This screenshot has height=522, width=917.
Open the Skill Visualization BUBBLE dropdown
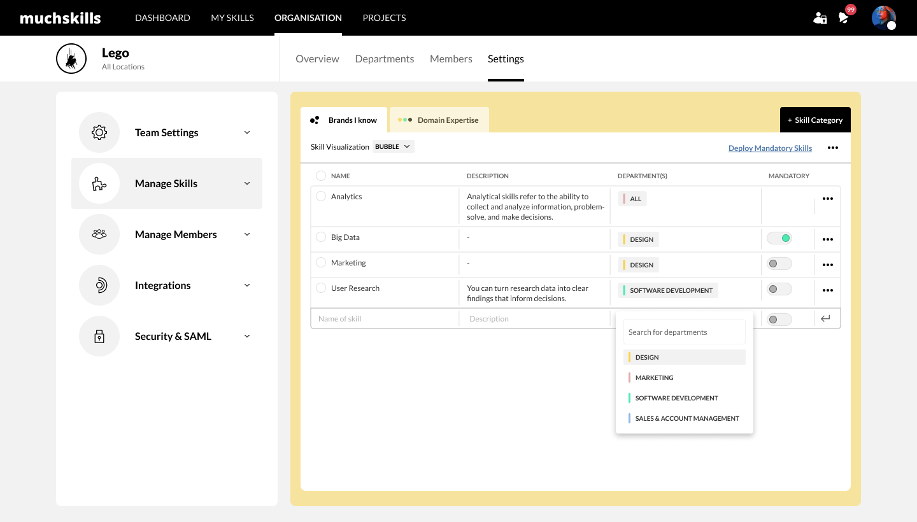click(393, 146)
